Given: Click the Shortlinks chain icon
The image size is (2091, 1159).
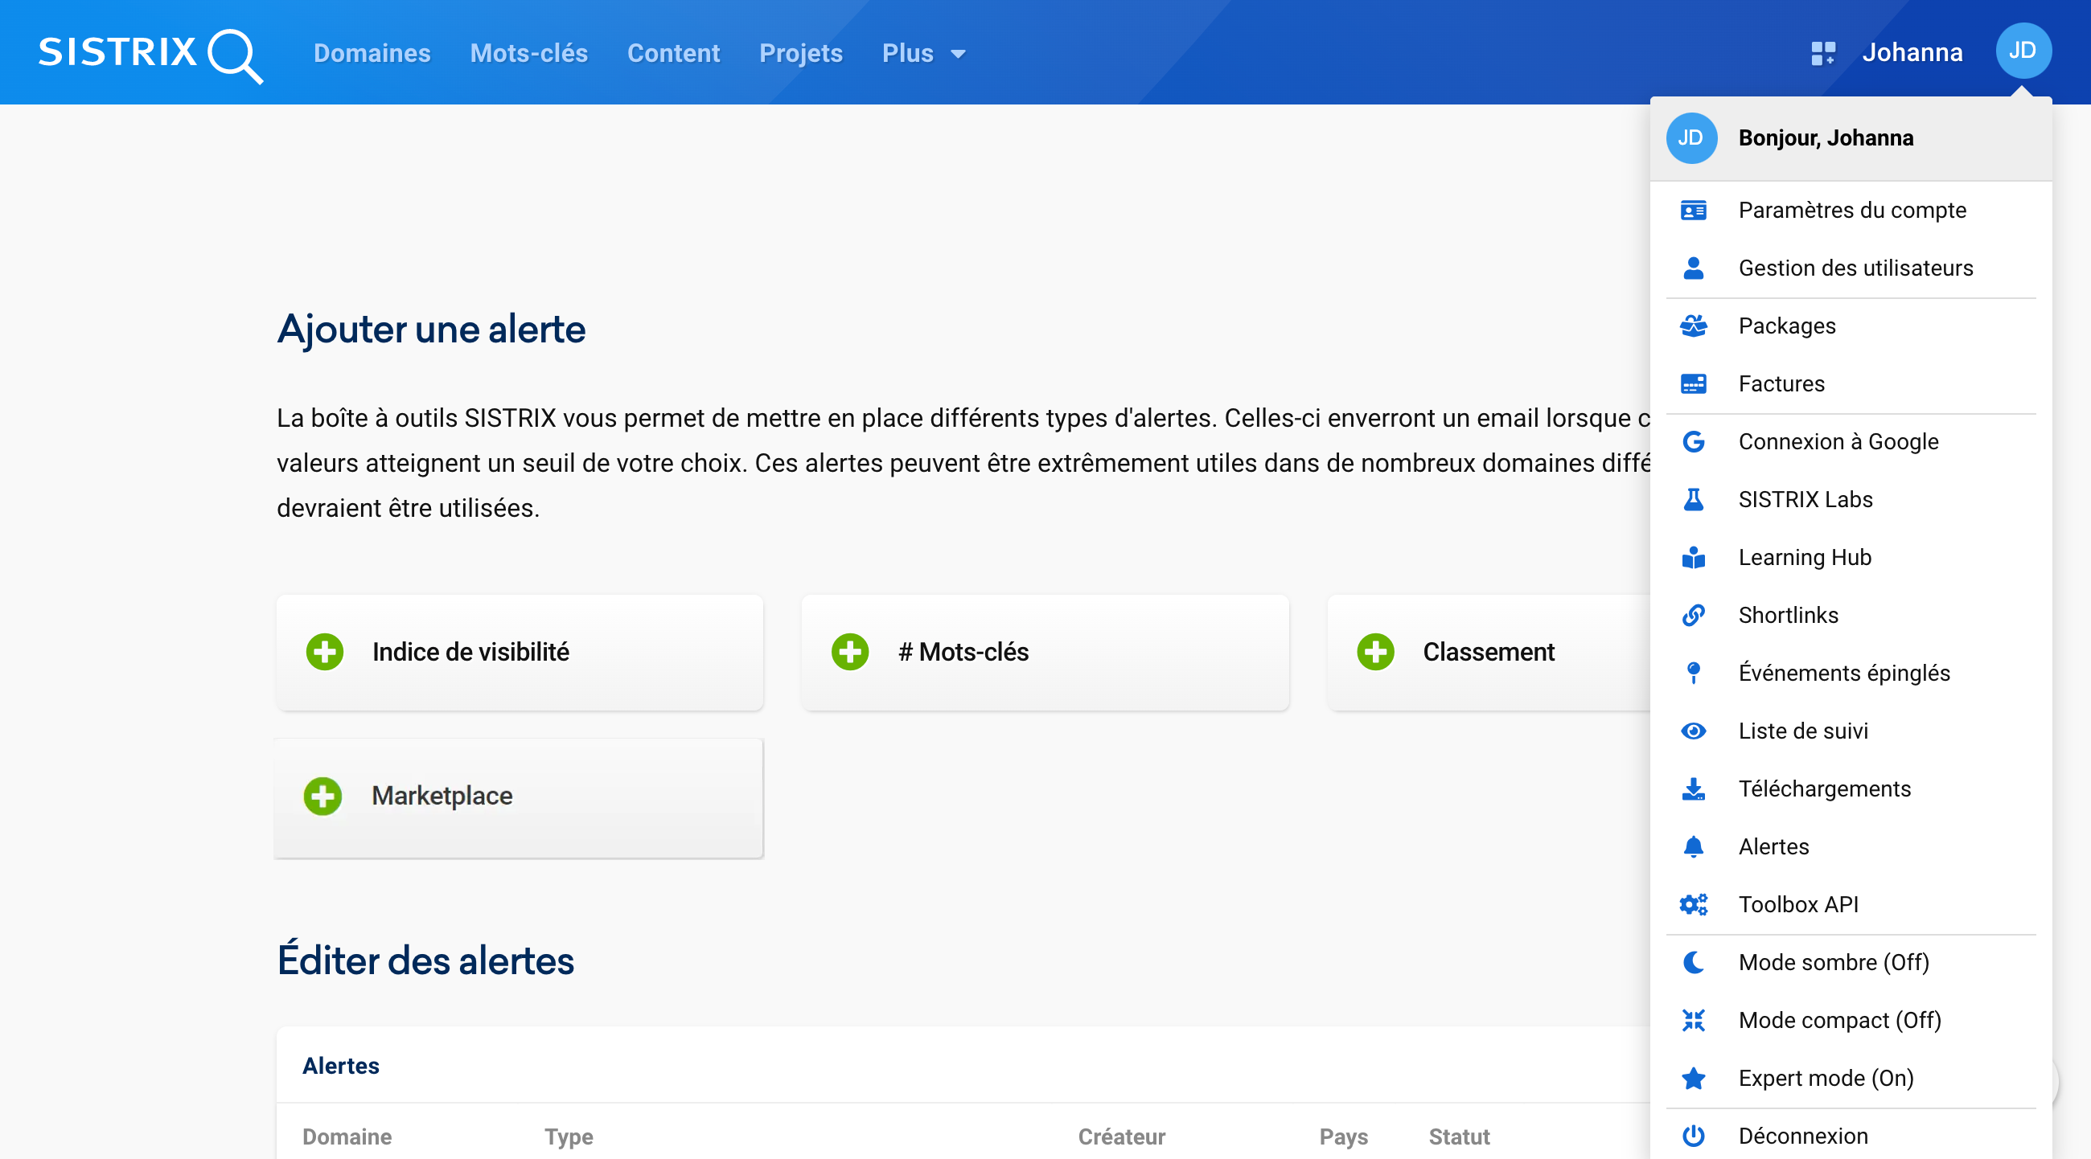Looking at the screenshot, I should coord(1693,616).
